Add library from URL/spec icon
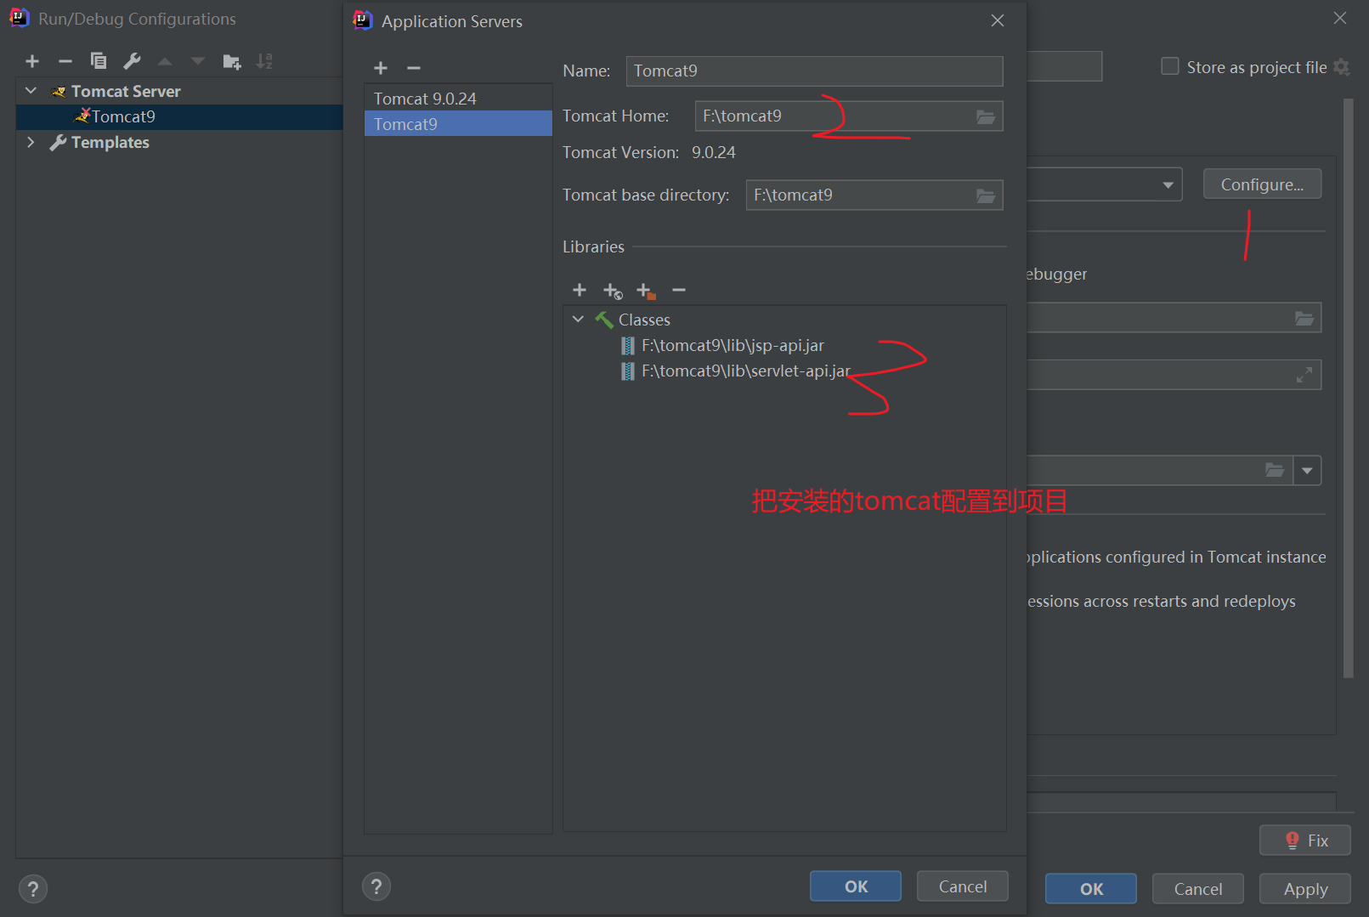1369x917 pixels. coord(613,292)
